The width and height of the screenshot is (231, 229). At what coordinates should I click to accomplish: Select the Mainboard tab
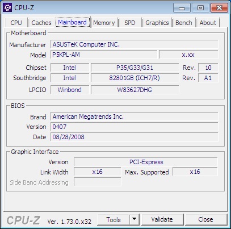tap(73, 22)
